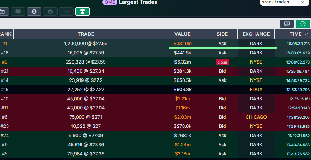Open the stock trades dropdown
Viewport: 311px width, 160px height.
[x=285, y=2]
